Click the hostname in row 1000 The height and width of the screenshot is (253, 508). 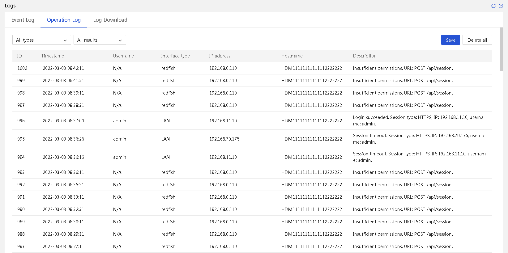312,68
